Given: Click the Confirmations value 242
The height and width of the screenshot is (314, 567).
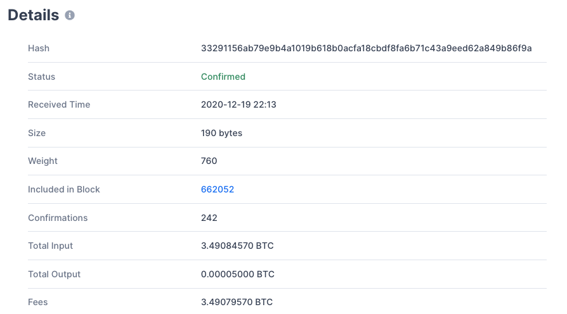Looking at the screenshot, I should coord(209,218).
